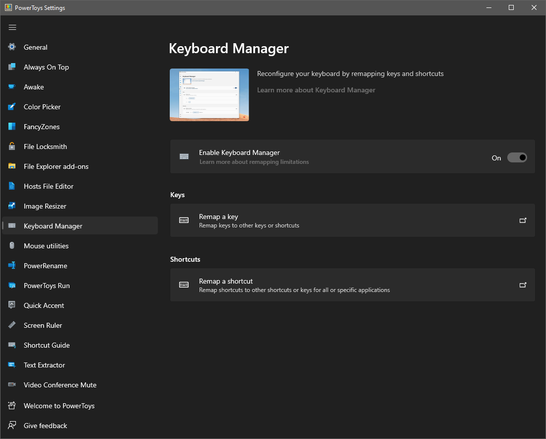Click keyboard icon in Remap a key card
The width and height of the screenshot is (546, 439).
(x=184, y=220)
